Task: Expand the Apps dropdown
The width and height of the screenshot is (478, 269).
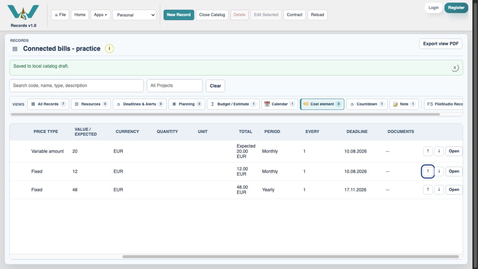Action: [101, 15]
